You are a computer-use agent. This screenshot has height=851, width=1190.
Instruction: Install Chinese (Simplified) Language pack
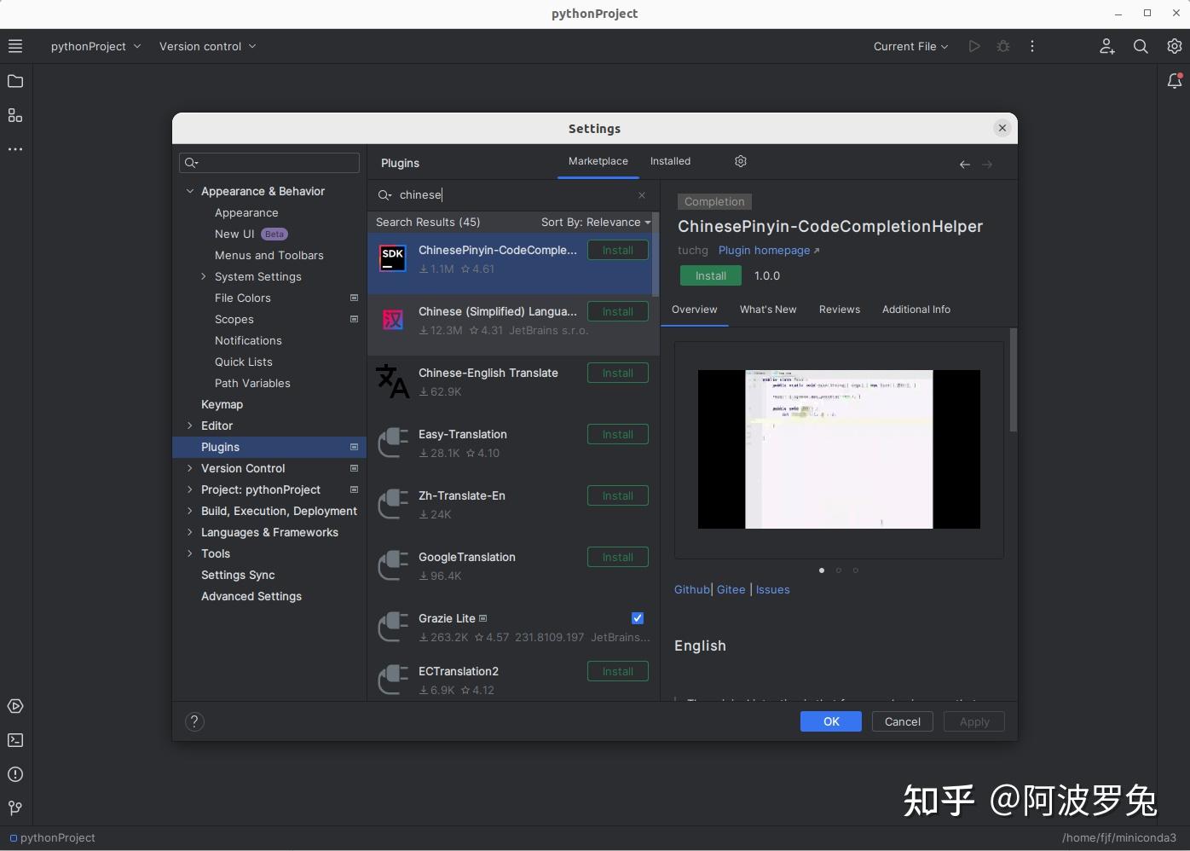(x=618, y=311)
